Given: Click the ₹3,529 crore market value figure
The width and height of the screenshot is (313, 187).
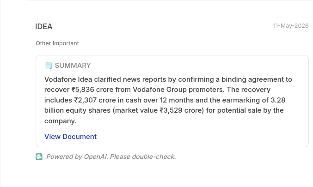Looking at the screenshot, I should coord(181,110).
